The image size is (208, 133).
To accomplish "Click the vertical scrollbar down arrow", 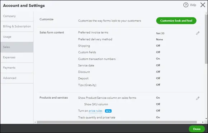I will click(206, 119).
